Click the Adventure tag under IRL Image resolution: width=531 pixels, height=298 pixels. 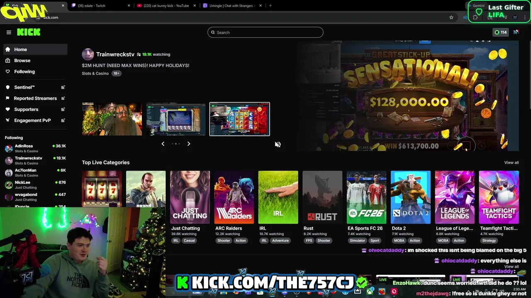(280, 240)
